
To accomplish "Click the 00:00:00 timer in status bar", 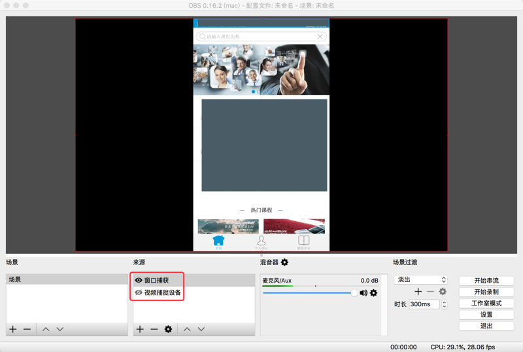I will [403, 347].
